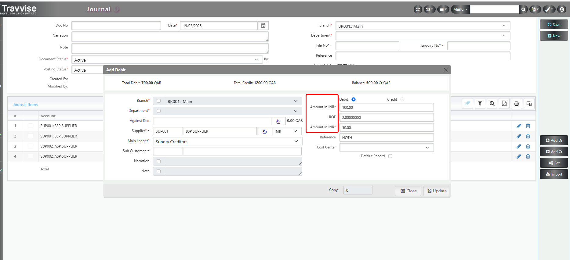This screenshot has height=260, width=570.
Task: Open the date calendar picker icon
Action: (x=263, y=26)
